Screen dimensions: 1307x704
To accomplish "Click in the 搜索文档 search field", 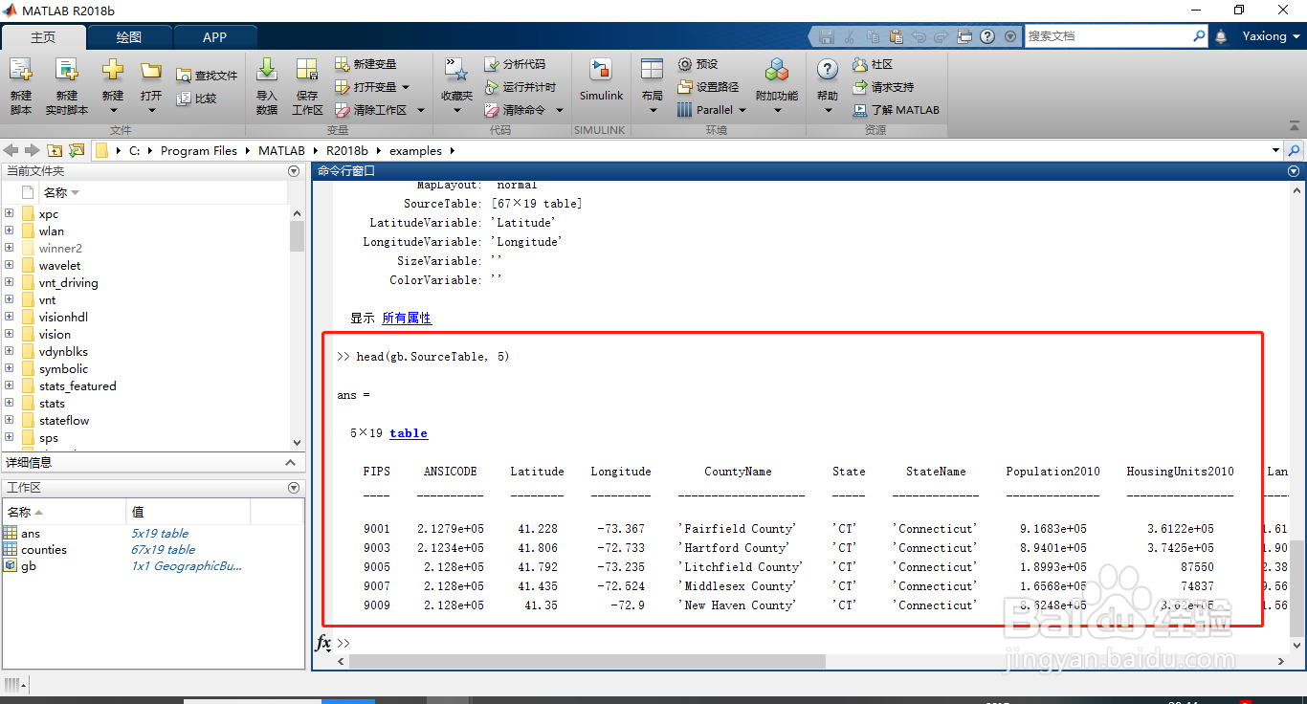I will 1108,36.
